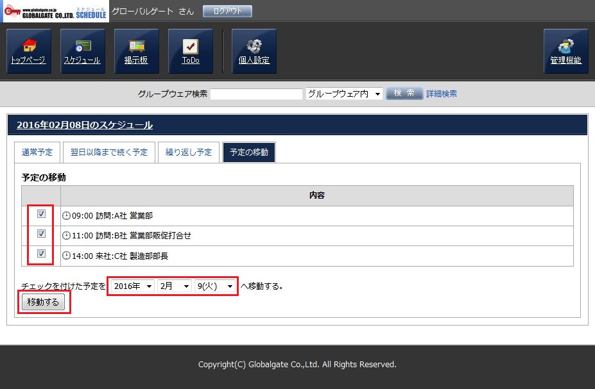Expand the 2016年 year dropdown
The height and width of the screenshot is (389, 595).
click(132, 286)
